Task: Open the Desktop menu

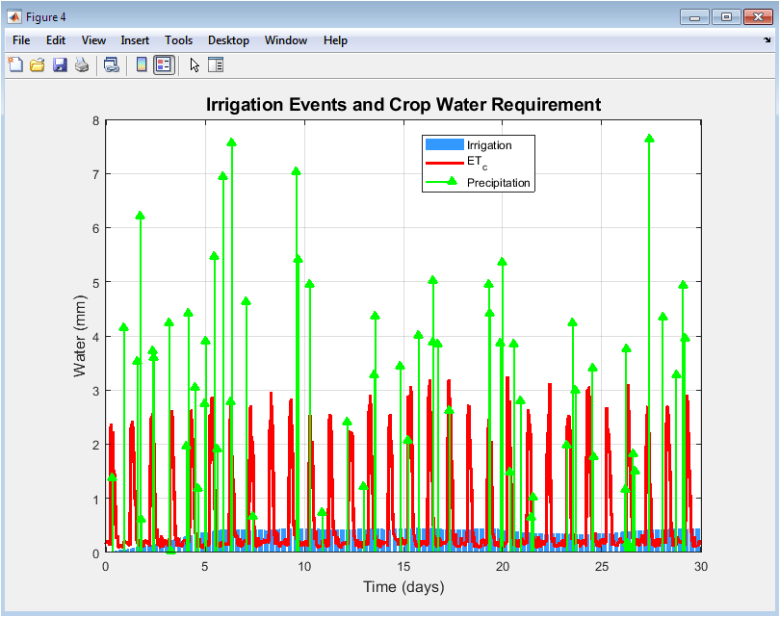Action: pyautogui.click(x=228, y=40)
